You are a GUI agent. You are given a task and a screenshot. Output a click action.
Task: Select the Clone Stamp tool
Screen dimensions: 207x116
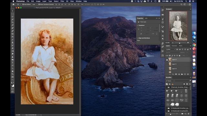tap(13, 42)
